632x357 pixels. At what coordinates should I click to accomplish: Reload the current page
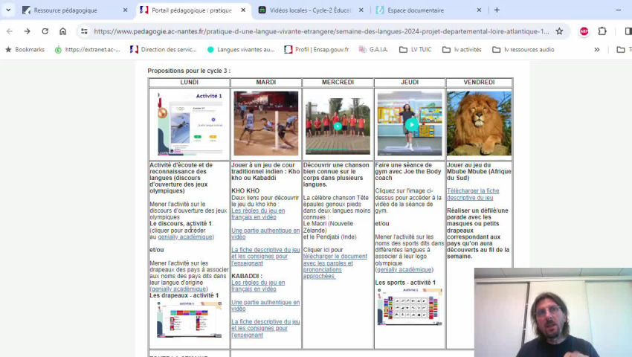45,31
